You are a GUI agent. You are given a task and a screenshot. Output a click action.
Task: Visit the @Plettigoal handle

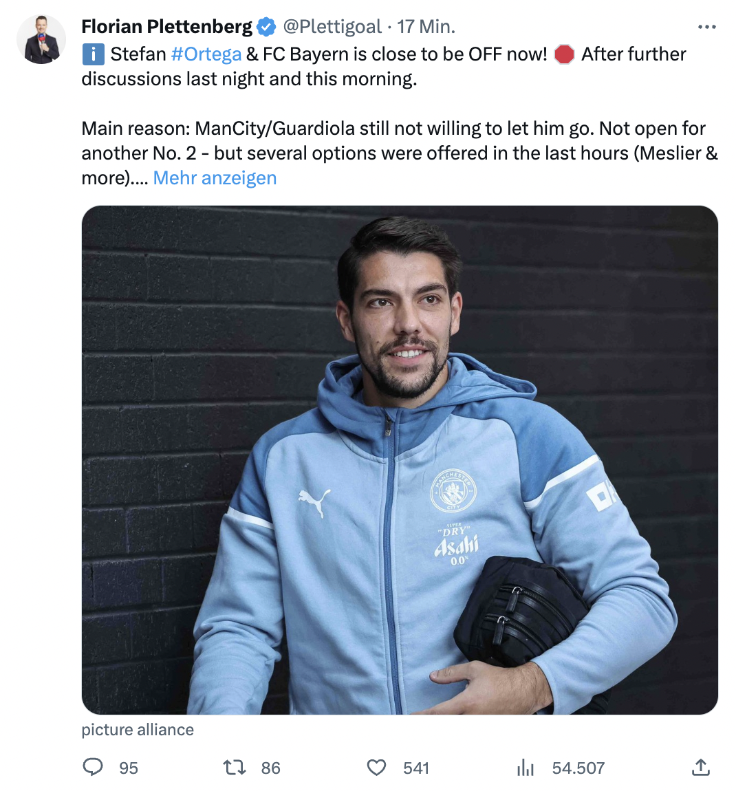[332, 27]
